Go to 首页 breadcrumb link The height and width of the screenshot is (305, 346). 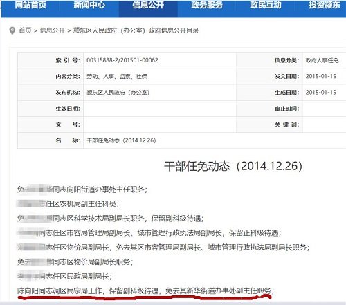pyautogui.click(x=25, y=30)
